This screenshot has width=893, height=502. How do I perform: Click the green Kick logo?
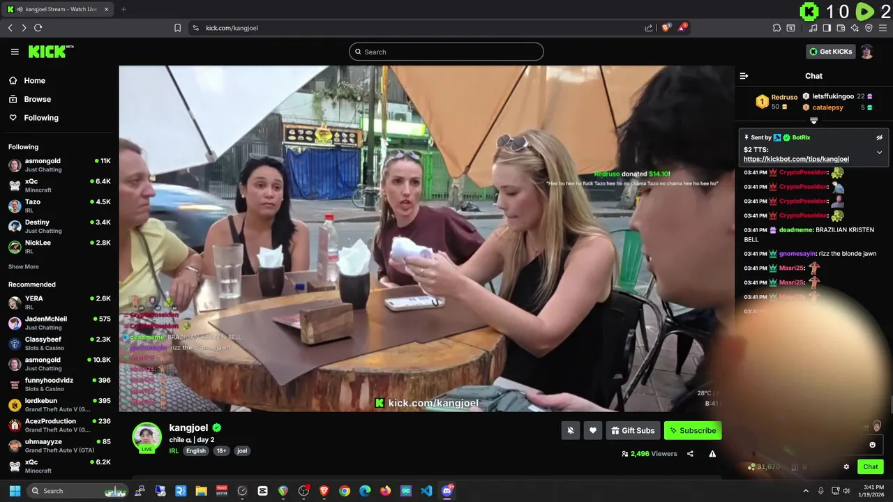pos(51,52)
